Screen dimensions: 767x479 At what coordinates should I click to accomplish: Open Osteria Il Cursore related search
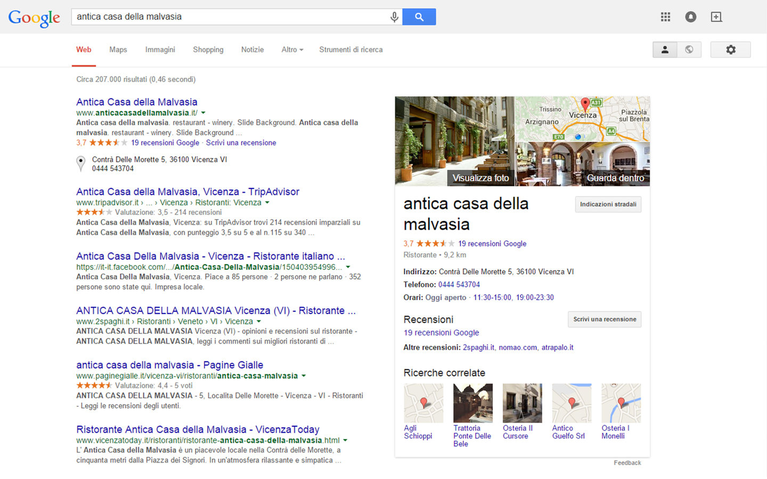point(522,412)
